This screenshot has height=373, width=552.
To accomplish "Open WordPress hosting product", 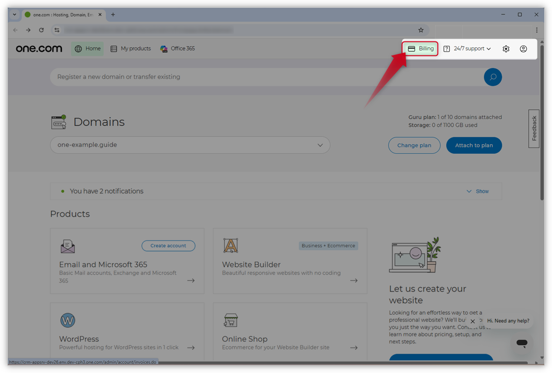I will tap(79, 339).
